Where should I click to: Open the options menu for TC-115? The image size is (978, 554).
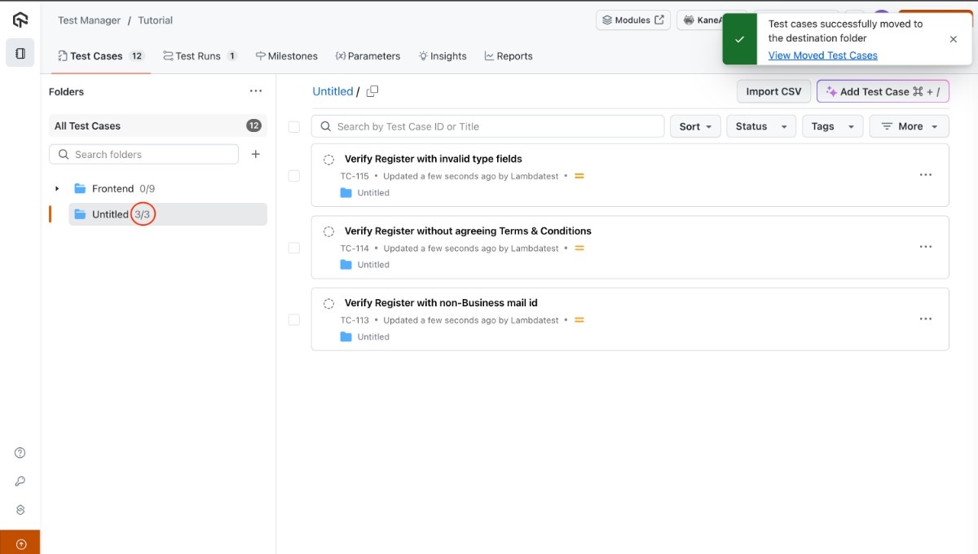[925, 175]
